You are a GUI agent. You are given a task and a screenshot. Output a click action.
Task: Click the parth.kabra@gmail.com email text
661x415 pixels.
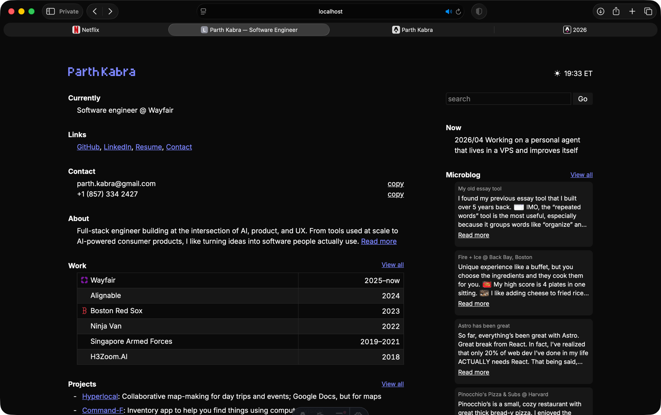pyautogui.click(x=116, y=184)
